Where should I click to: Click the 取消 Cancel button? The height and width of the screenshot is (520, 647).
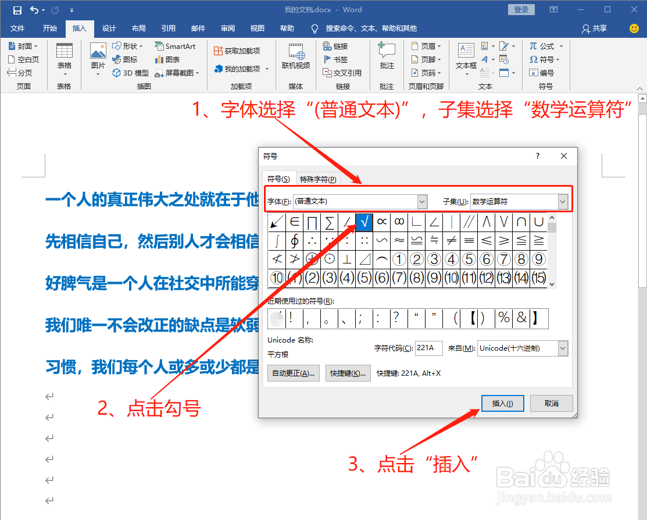551,403
